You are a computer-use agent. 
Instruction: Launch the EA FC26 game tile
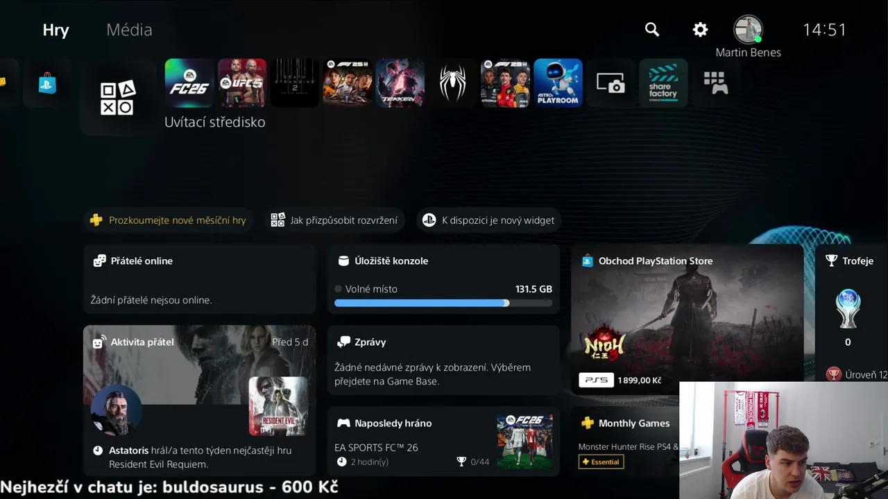tap(189, 83)
